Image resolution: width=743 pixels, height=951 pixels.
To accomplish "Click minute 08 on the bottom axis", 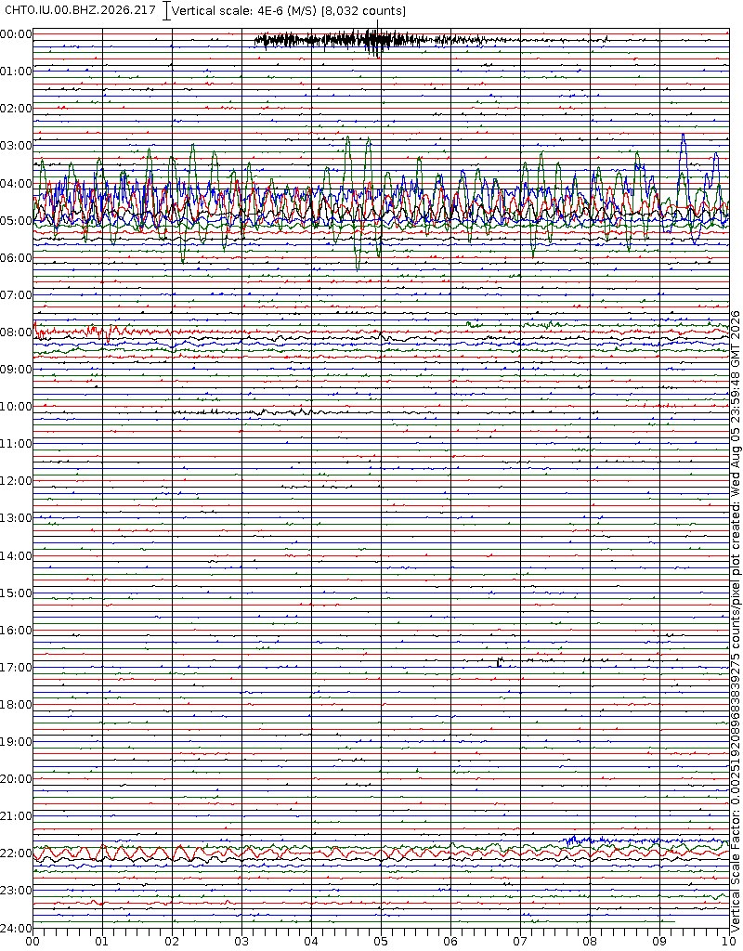I will pos(590,943).
